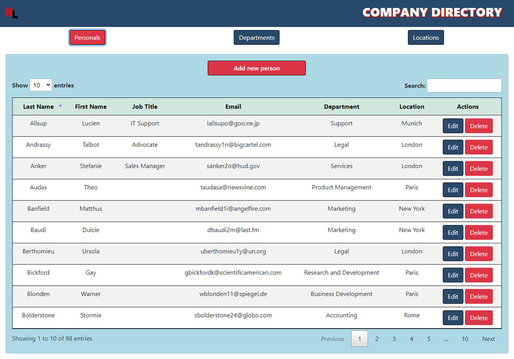Edit the Audas record
The width and height of the screenshot is (514, 359).
[453, 190]
